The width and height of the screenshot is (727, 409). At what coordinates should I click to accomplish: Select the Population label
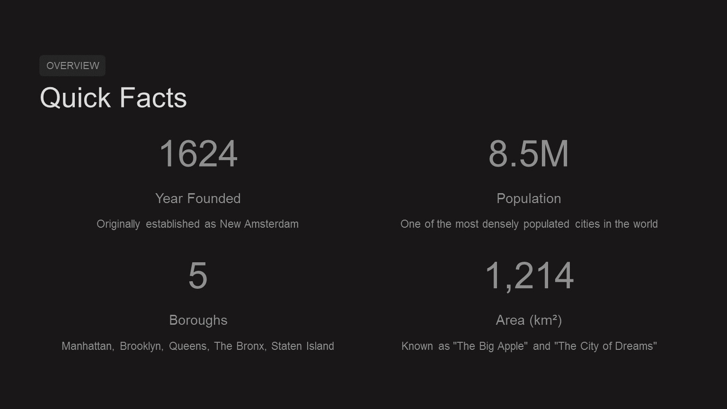[528, 198]
